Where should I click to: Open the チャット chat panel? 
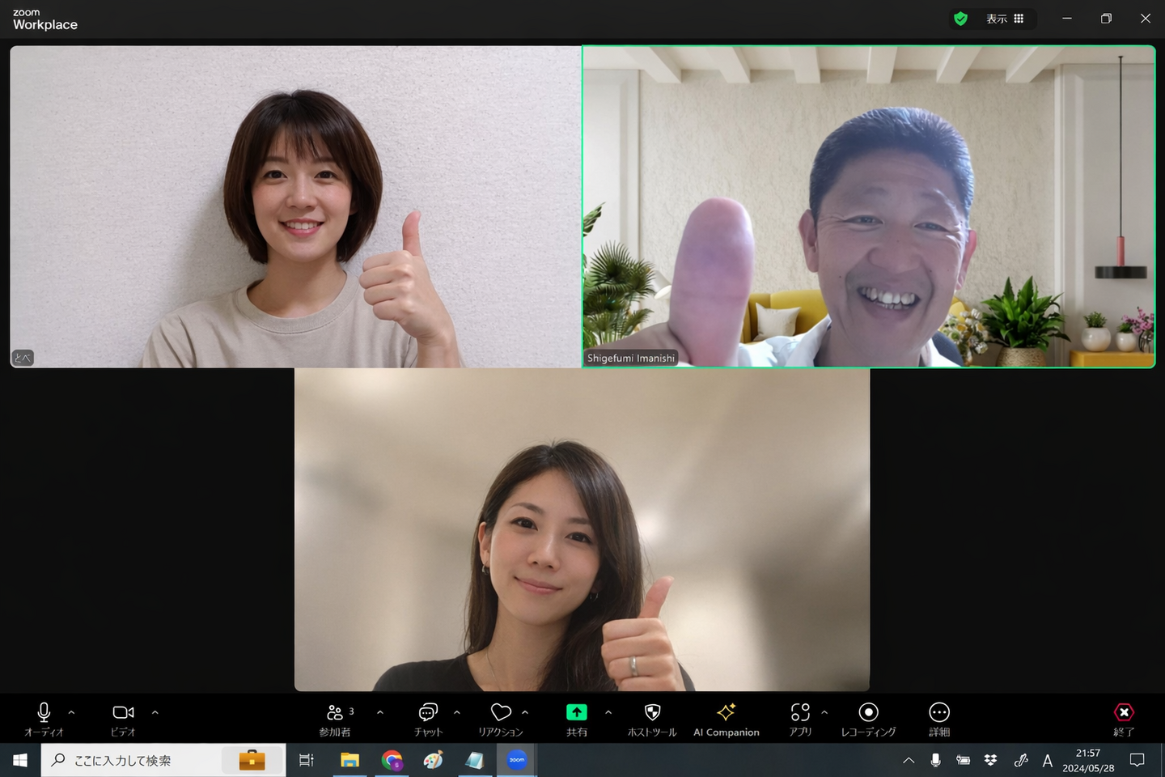(428, 717)
